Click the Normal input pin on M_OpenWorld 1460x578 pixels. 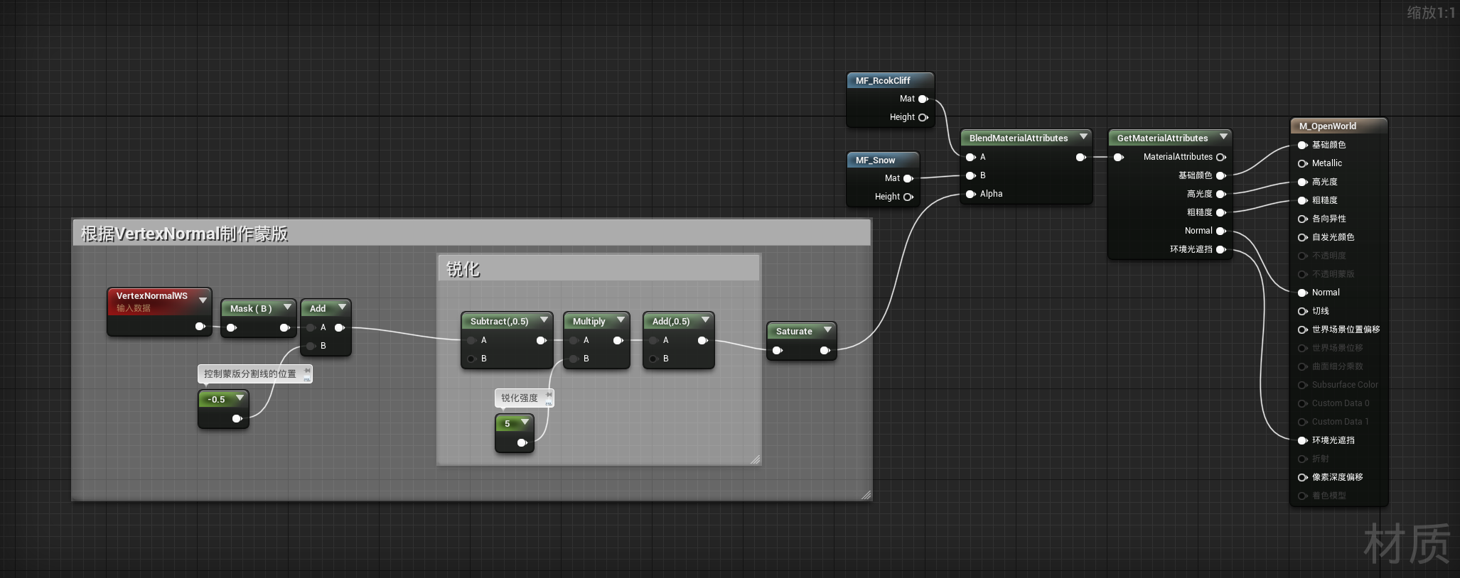(x=1302, y=293)
